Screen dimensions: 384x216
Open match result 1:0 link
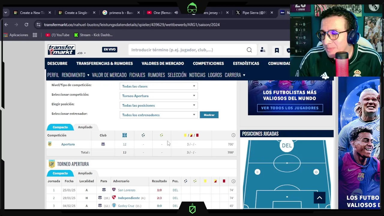159,190
